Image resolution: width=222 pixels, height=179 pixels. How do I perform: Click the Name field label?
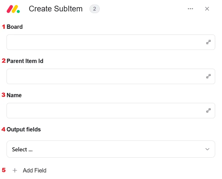click(x=14, y=95)
